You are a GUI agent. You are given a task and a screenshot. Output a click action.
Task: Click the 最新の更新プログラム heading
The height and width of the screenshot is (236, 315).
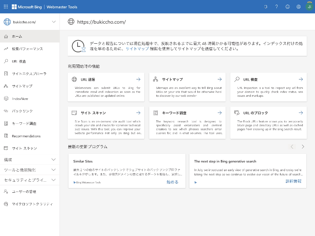point(87,147)
